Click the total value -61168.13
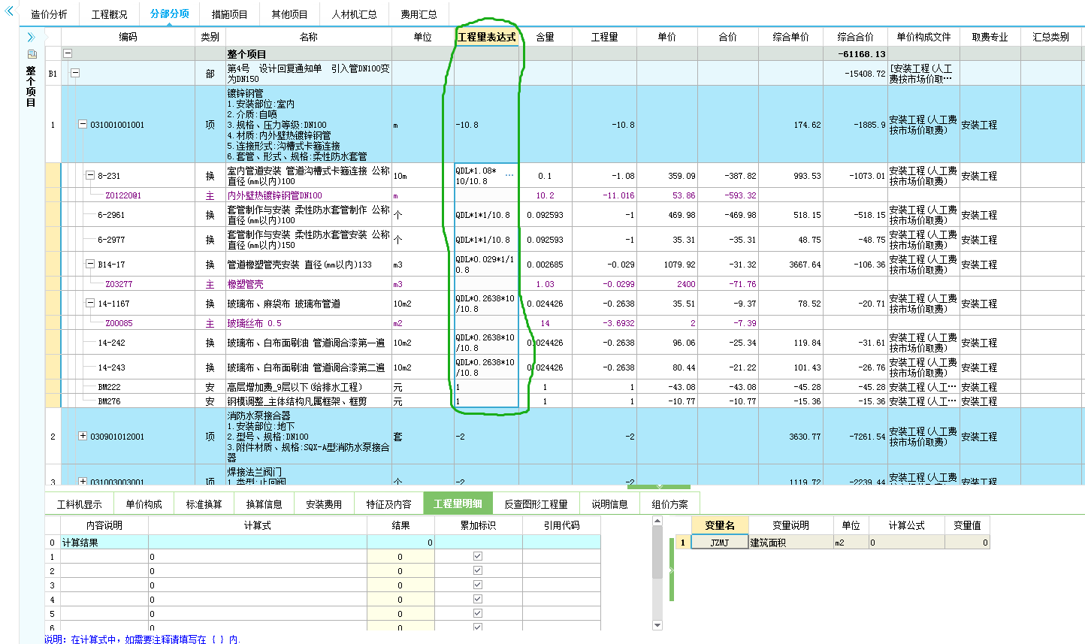 [861, 54]
